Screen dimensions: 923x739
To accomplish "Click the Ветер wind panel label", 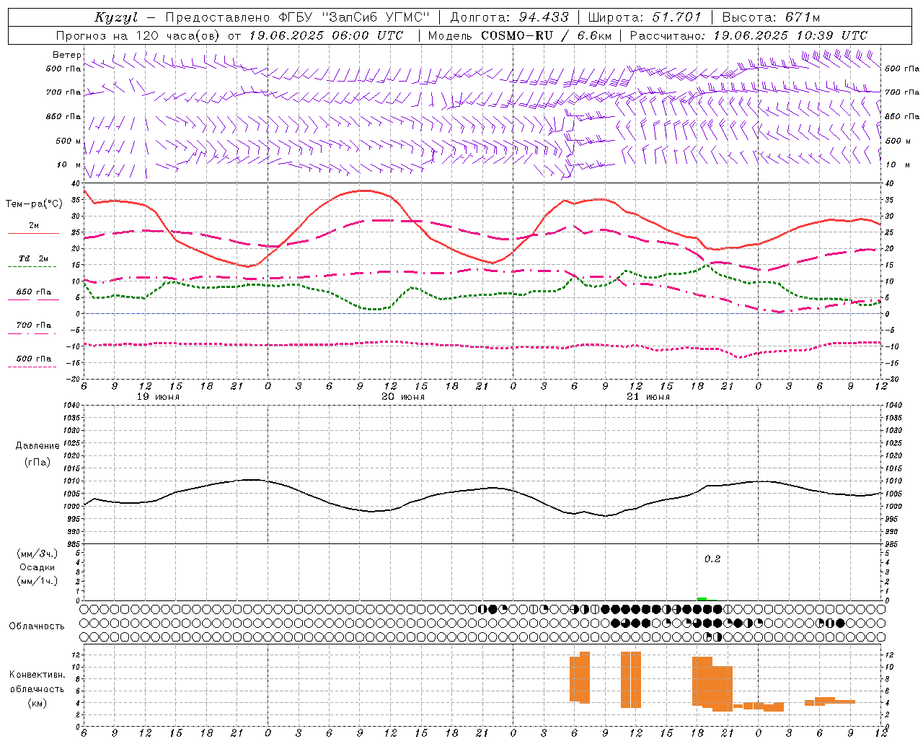I will (67, 55).
